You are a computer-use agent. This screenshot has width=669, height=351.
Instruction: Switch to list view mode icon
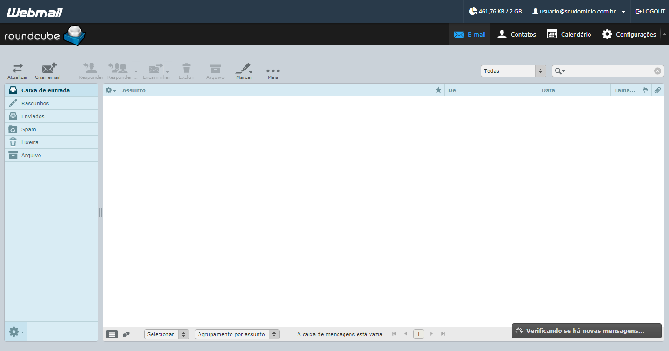click(112, 334)
